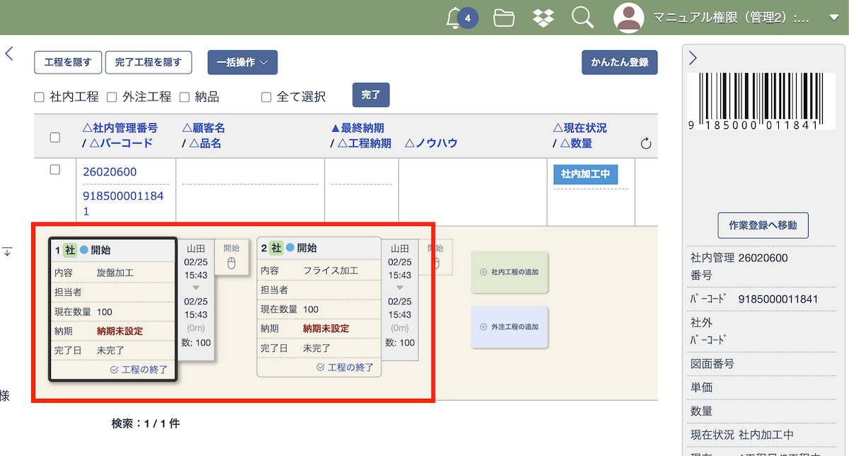Open the folder icon in header
The width and height of the screenshot is (849, 456).
point(504,18)
